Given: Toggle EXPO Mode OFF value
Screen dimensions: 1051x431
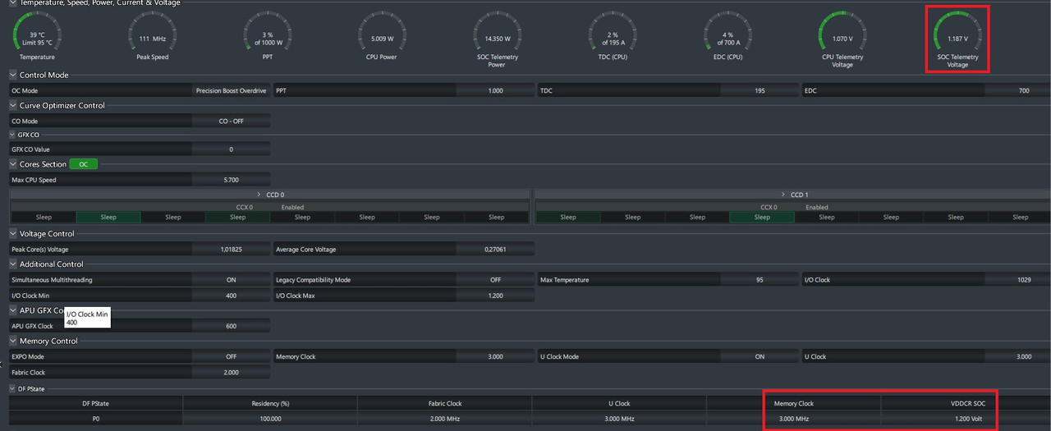Looking at the screenshot, I should coord(231,357).
